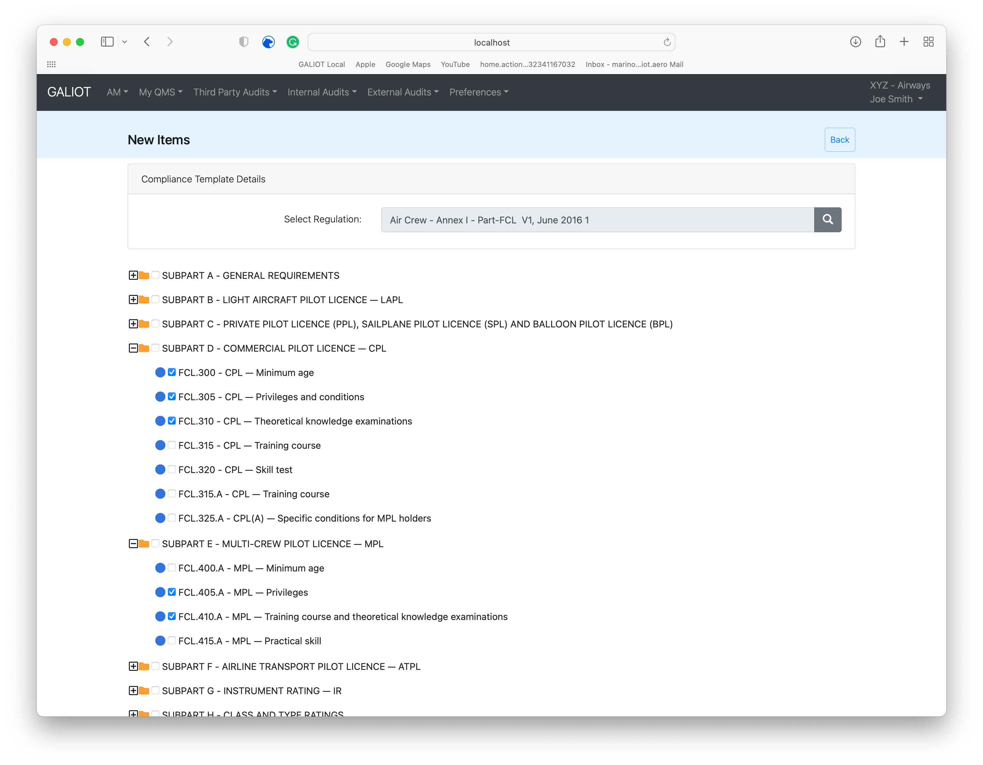This screenshot has width=983, height=765.
Task: Check FCL.415.A MPL Practical skill checkbox
Action: click(x=172, y=640)
